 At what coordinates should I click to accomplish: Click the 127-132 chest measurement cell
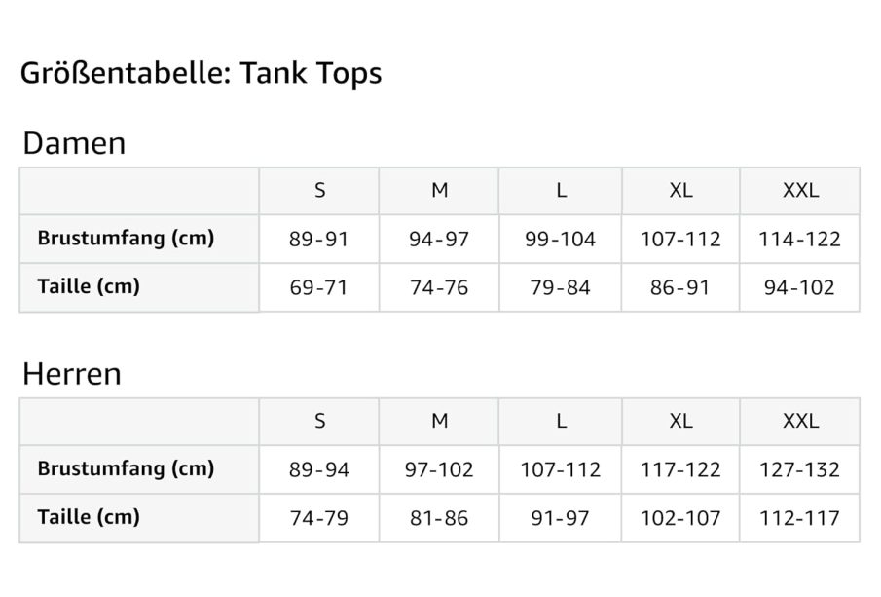pyautogui.click(x=799, y=469)
